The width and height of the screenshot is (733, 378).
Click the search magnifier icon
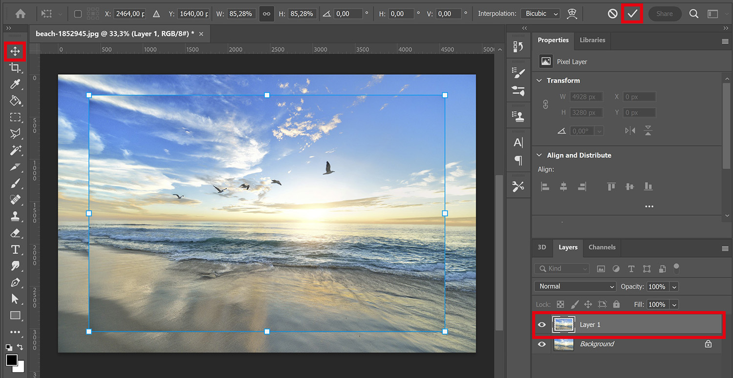(693, 14)
